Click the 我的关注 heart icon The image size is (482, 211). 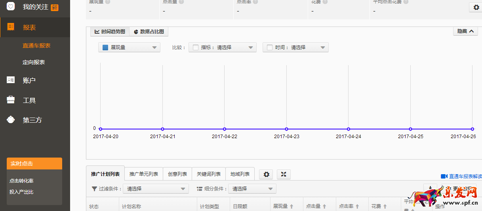[11, 6]
